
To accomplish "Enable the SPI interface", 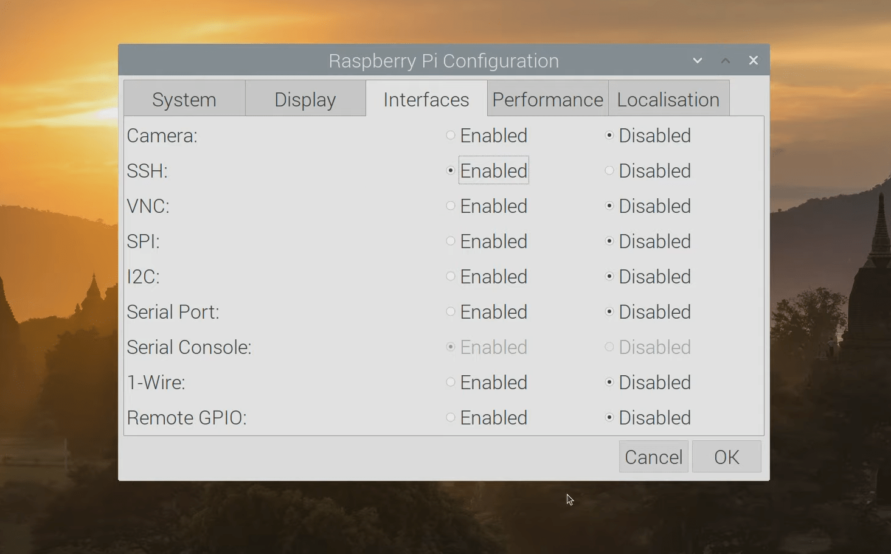I will point(487,241).
